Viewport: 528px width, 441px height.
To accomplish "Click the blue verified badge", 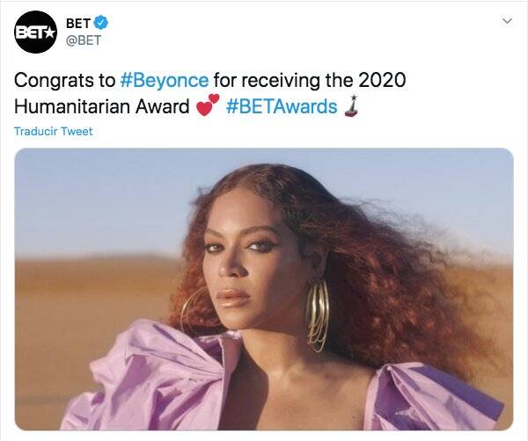I will point(101,22).
